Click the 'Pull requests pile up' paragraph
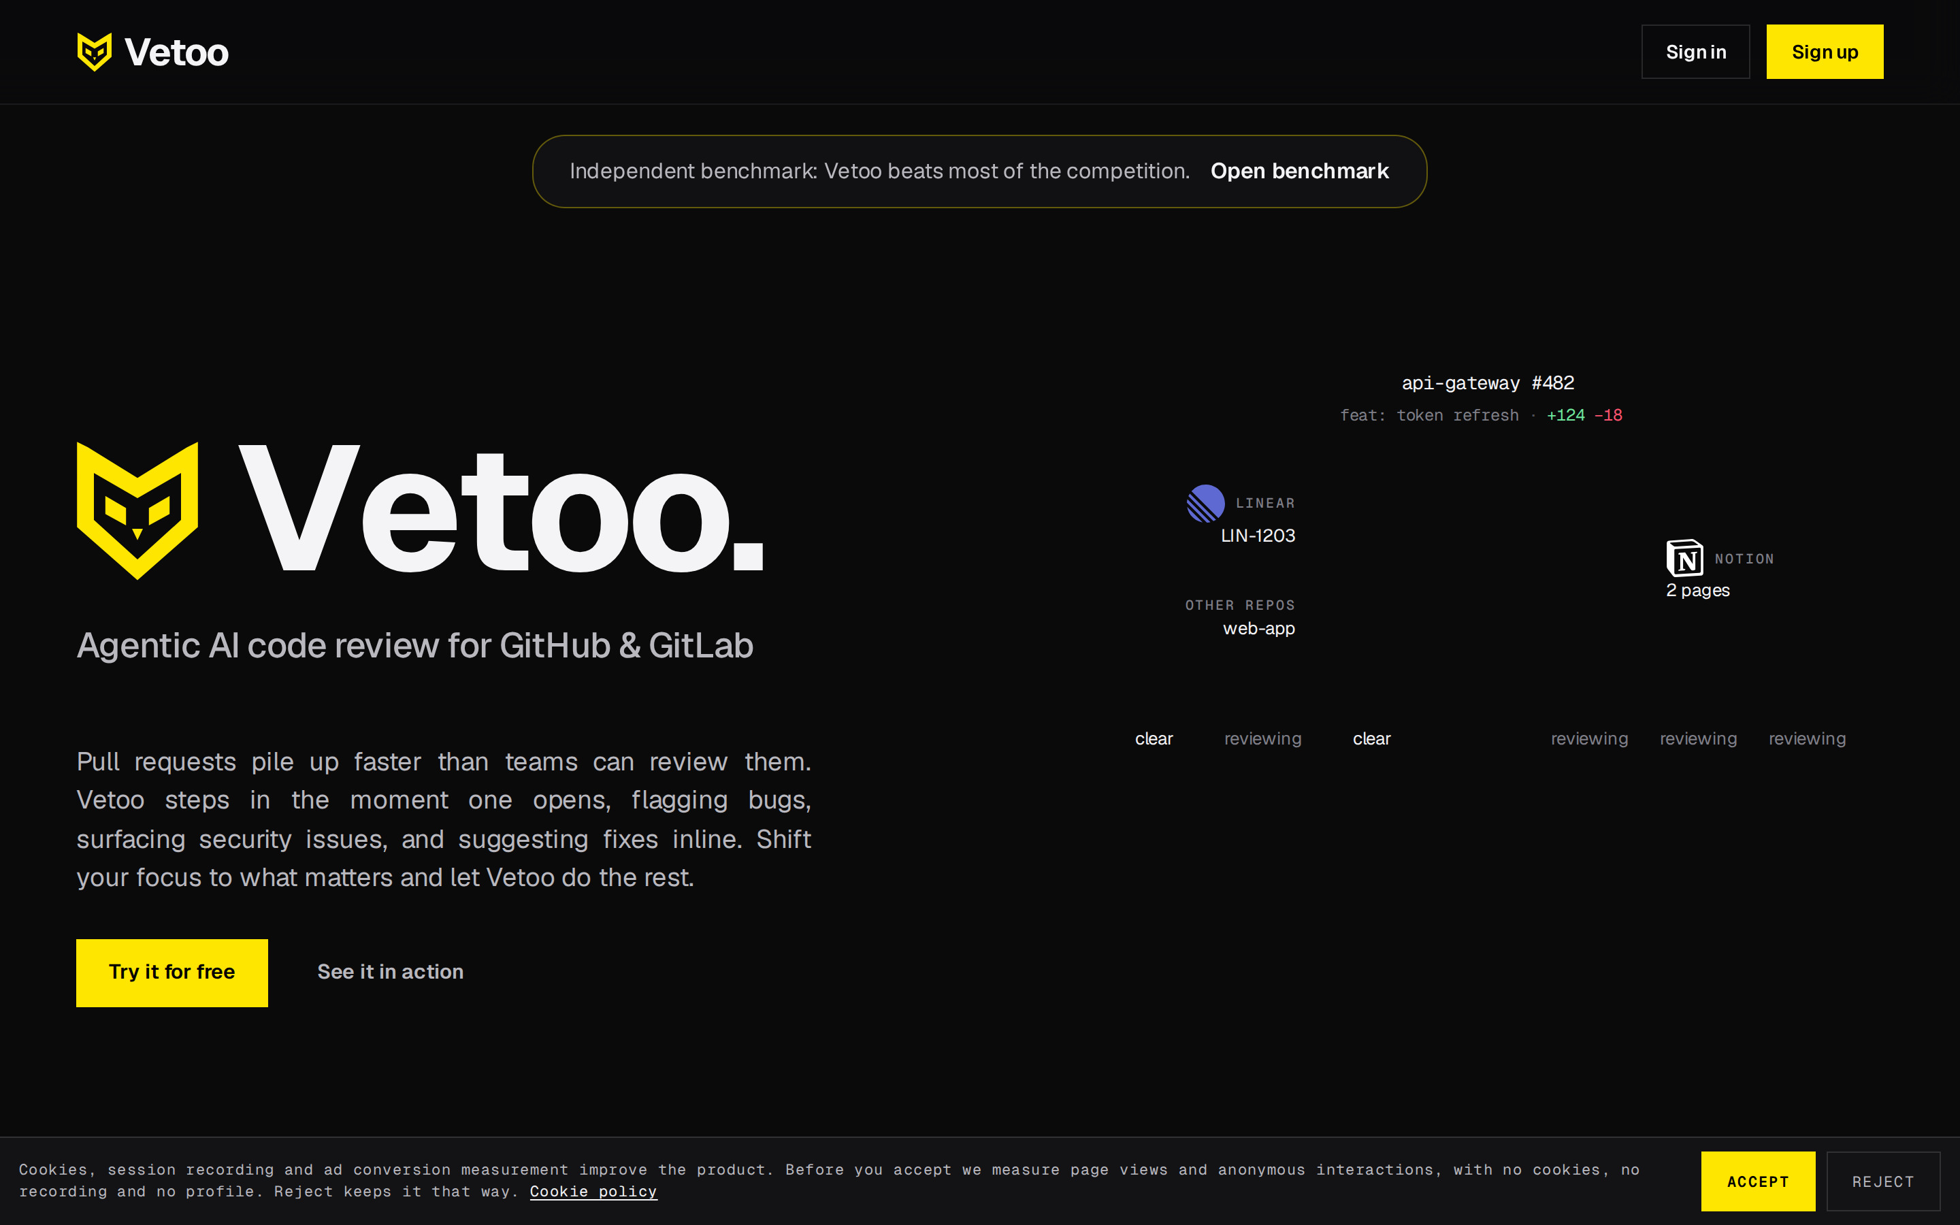The height and width of the screenshot is (1225, 1960). coord(444,819)
